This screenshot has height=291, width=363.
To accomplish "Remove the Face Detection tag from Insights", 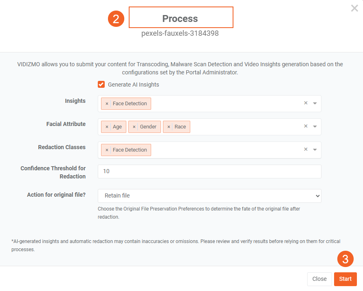I will (107, 104).
